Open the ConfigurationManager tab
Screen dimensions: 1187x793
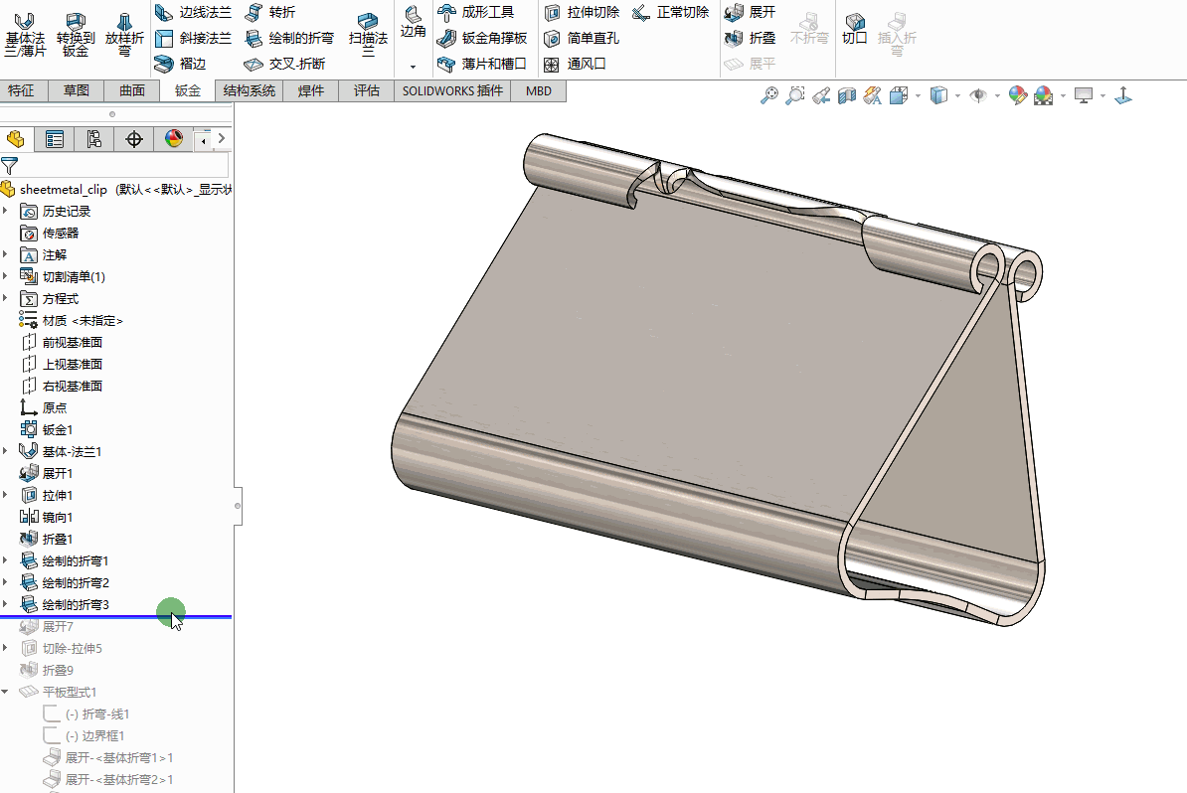(93, 139)
